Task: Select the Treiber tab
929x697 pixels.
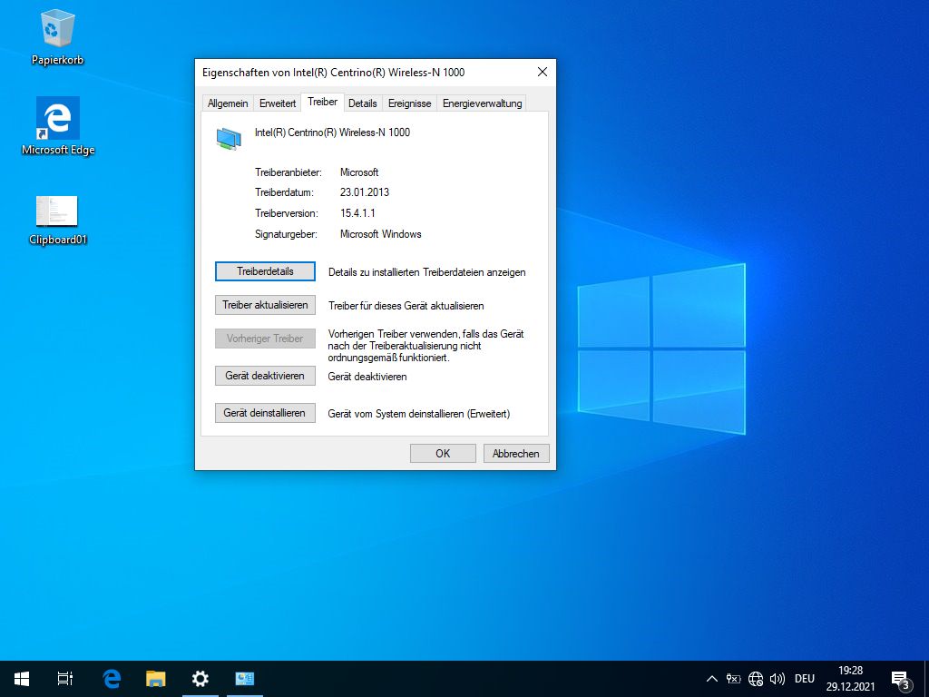Action: (322, 102)
